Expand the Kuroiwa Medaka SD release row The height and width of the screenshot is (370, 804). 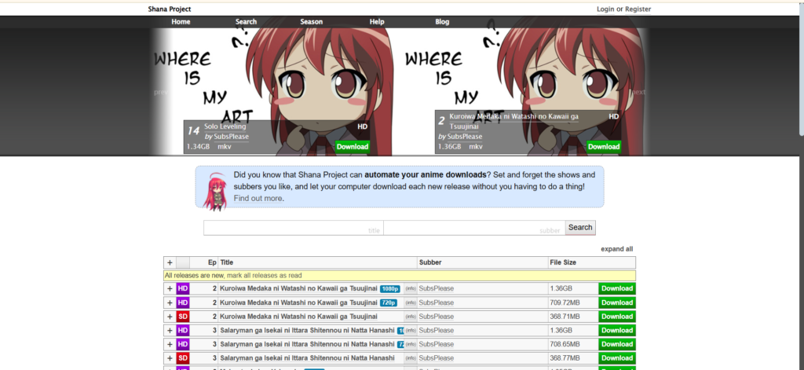(170, 316)
